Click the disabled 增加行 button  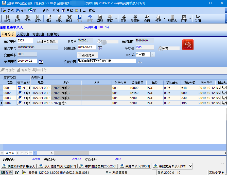[8, 70]
